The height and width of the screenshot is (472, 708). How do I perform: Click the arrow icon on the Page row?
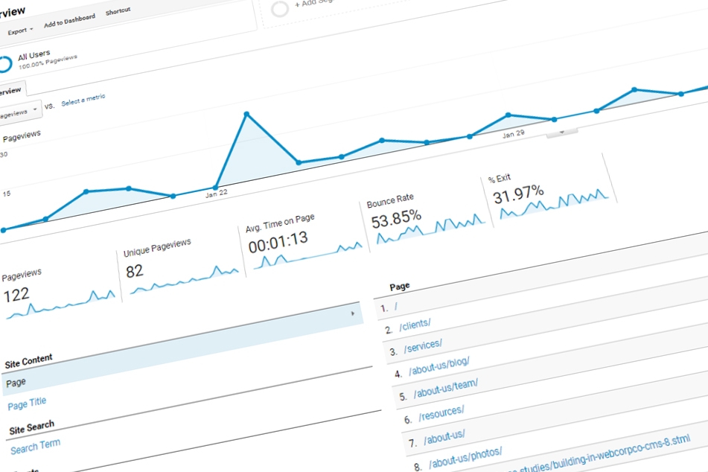353,314
